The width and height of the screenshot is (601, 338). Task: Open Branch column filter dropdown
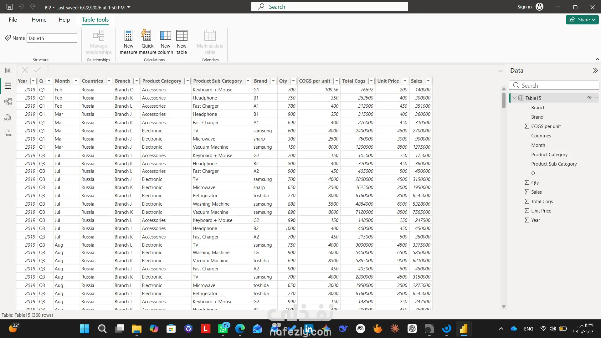136,81
